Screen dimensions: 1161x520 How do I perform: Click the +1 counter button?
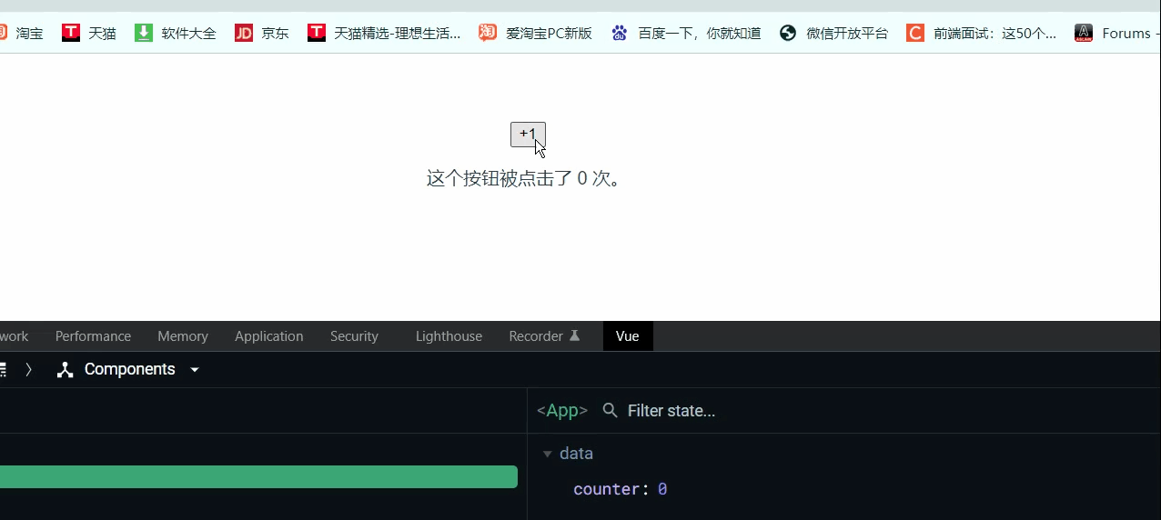click(x=528, y=135)
